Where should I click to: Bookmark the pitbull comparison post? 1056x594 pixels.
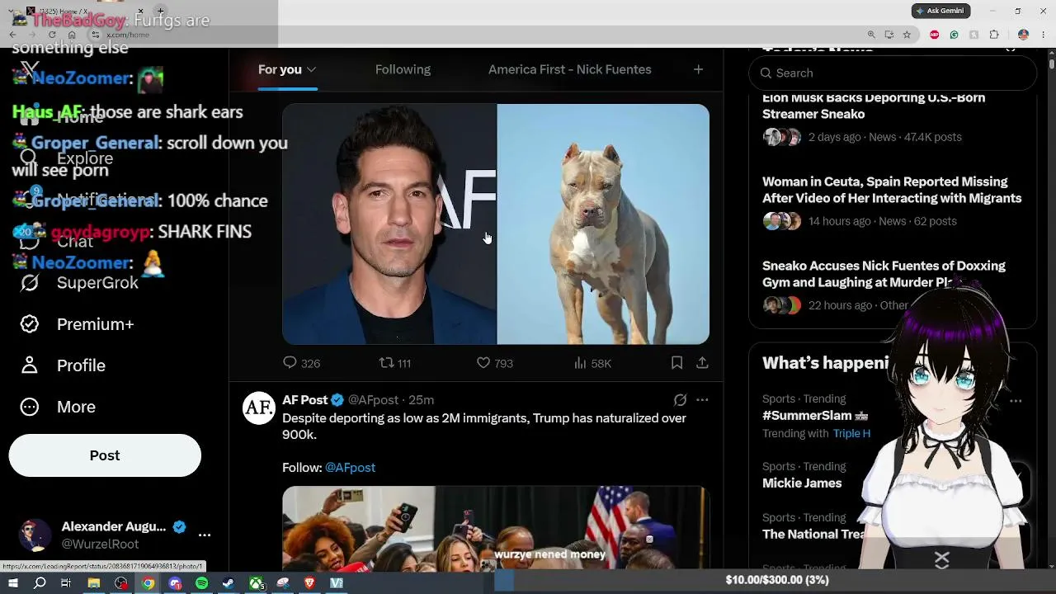pyautogui.click(x=676, y=363)
